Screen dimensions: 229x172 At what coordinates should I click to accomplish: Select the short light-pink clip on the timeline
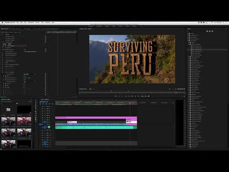[x=72, y=122]
